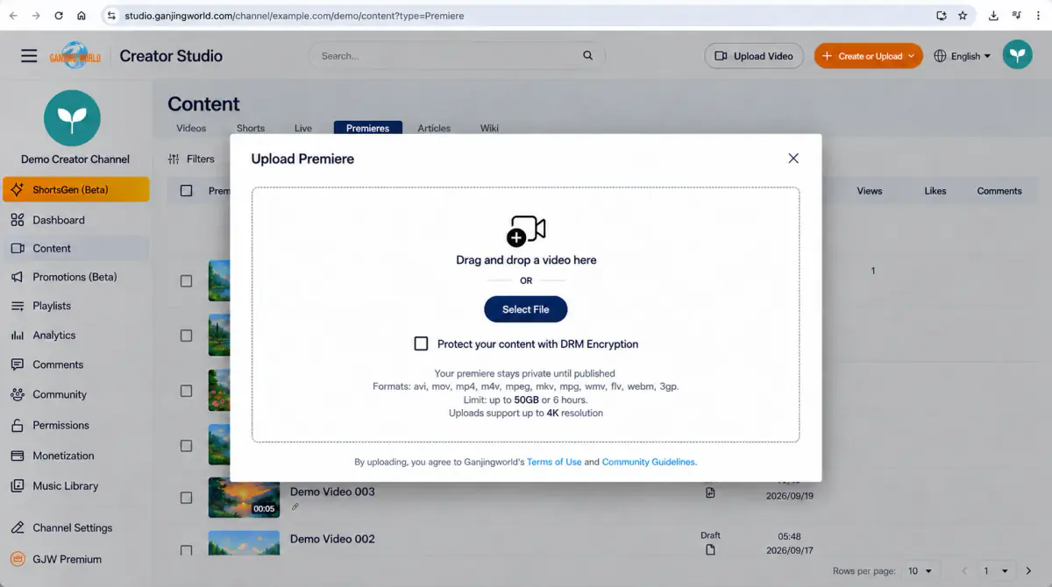Go to the next page arrow
The width and height of the screenshot is (1052, 587).
1029,571
